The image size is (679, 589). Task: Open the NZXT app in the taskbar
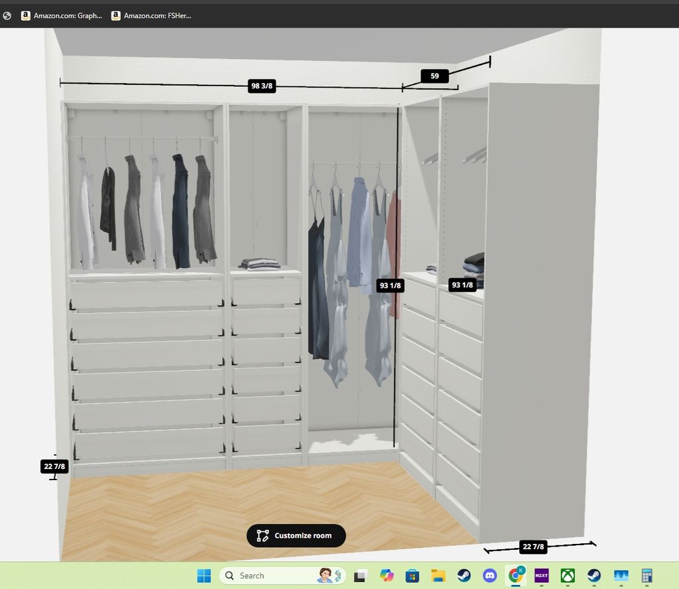[x=542, y=575]
